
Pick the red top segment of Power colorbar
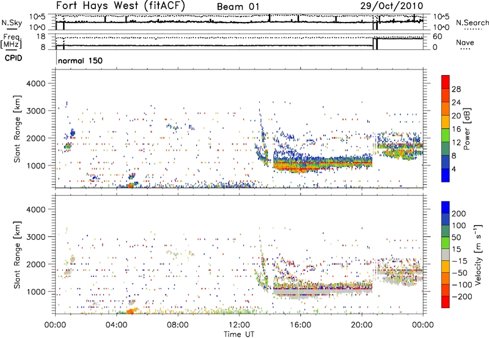446,82
